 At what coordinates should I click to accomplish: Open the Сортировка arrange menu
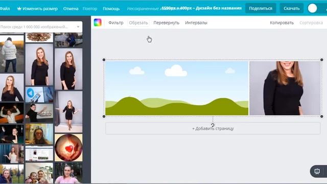coord(311,22)
